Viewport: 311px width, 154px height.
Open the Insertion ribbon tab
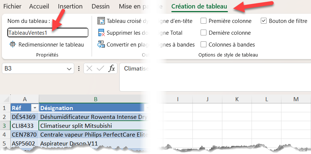pyautogui.click(x=70, y=6)
